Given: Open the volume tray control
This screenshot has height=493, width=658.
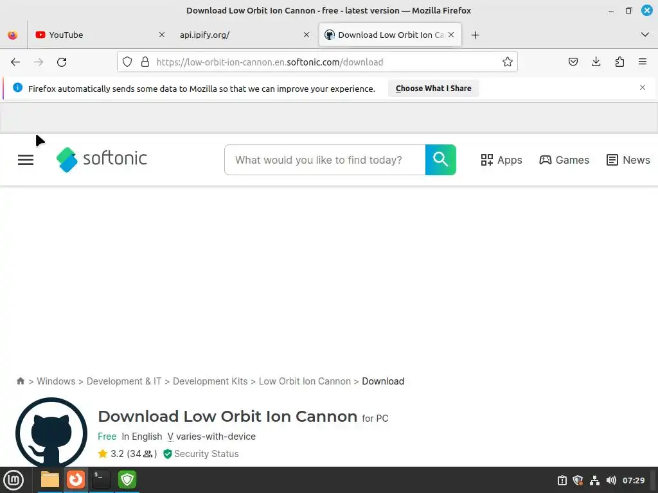Looking at the screenshot, I should click(611, 480).
